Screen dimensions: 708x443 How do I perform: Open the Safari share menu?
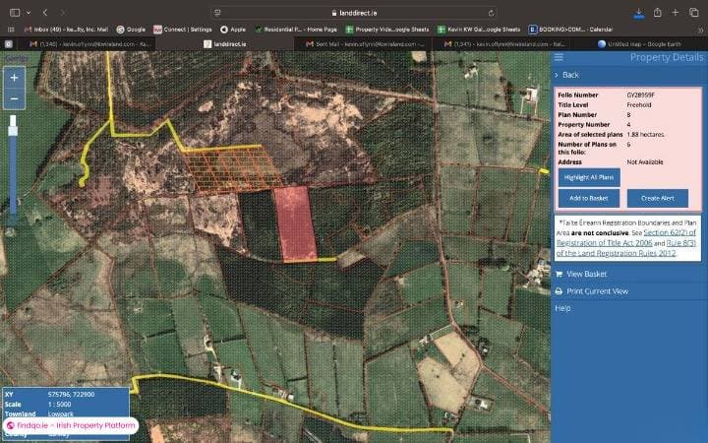tap(658, 13)
